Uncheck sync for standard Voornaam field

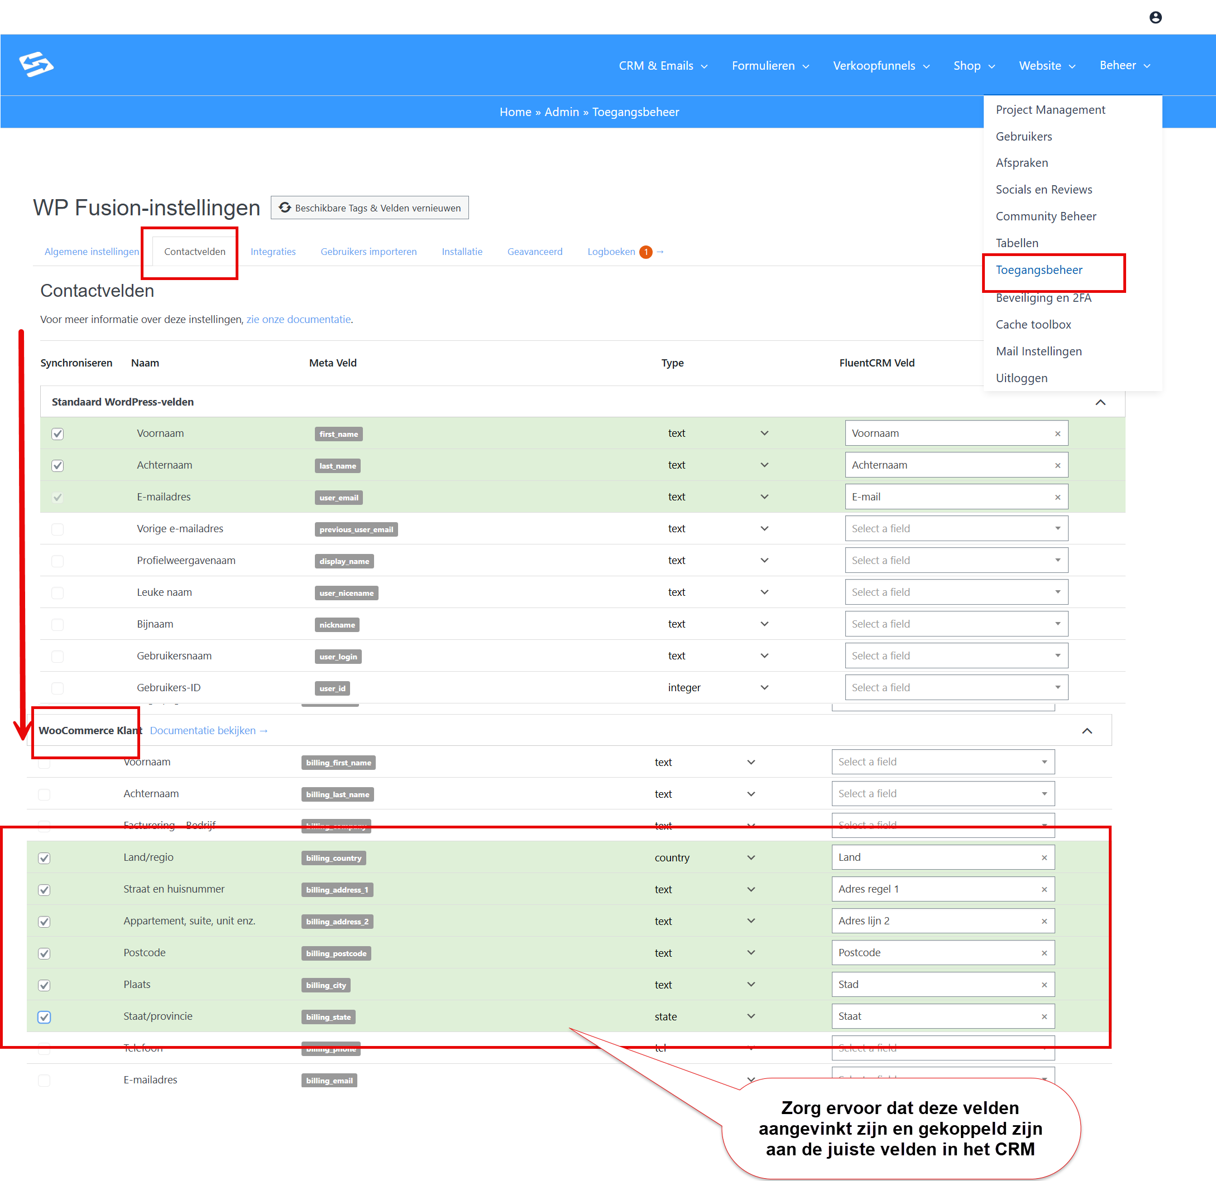(58, 433)
